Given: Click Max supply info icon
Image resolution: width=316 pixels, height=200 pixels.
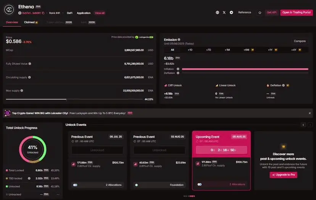Looking at the screenshot, I should [22, 90].
